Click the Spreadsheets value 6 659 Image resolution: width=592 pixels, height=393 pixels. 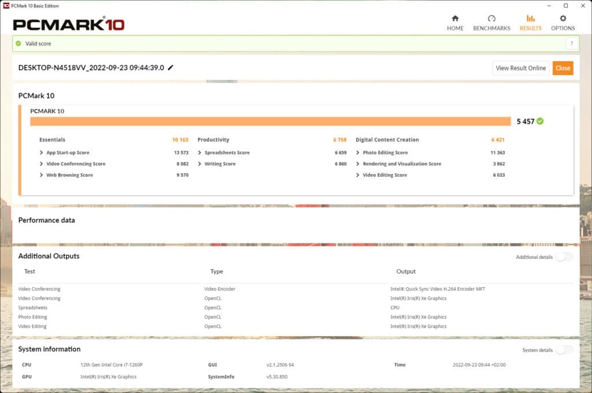[x=341, y=153]
